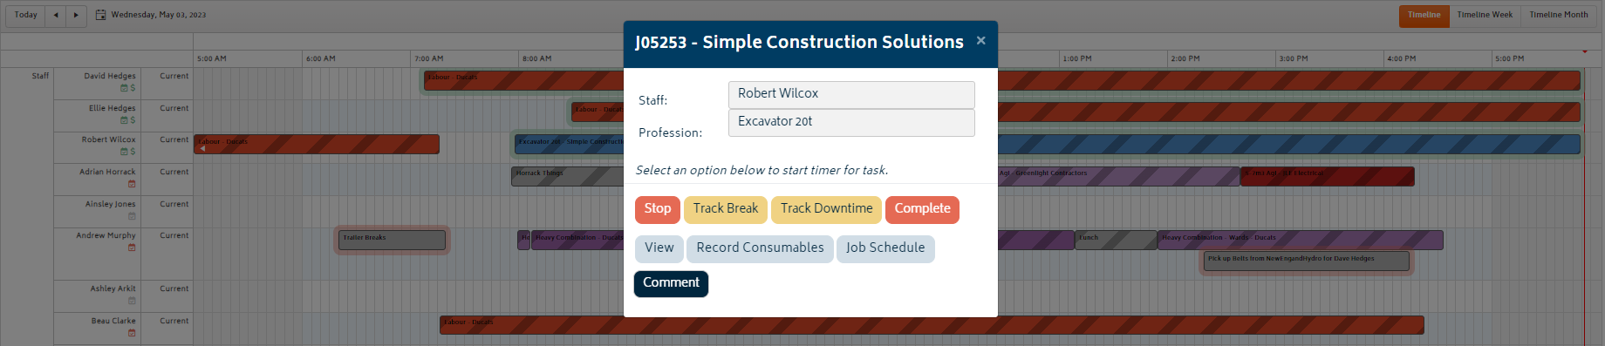Click Ainsley Jones' grey calendar icon

click(132, 216)
